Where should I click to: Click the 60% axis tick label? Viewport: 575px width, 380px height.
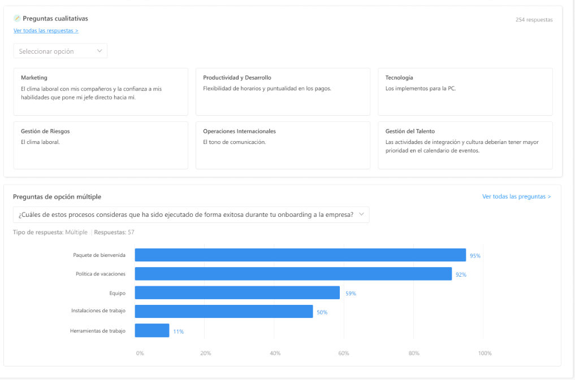click(x=344, y=353)
